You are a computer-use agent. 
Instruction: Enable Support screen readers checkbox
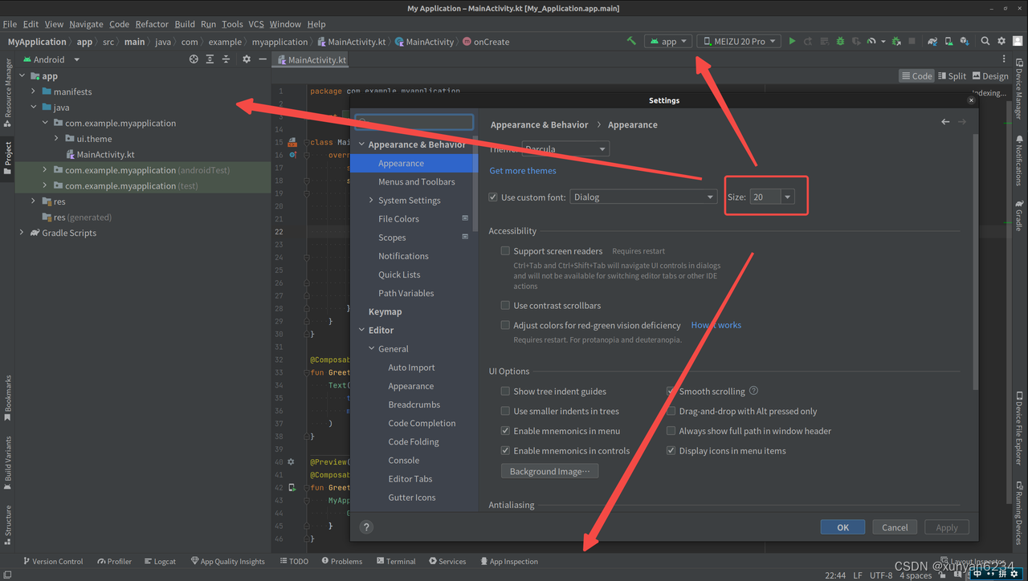click(505, 251)
